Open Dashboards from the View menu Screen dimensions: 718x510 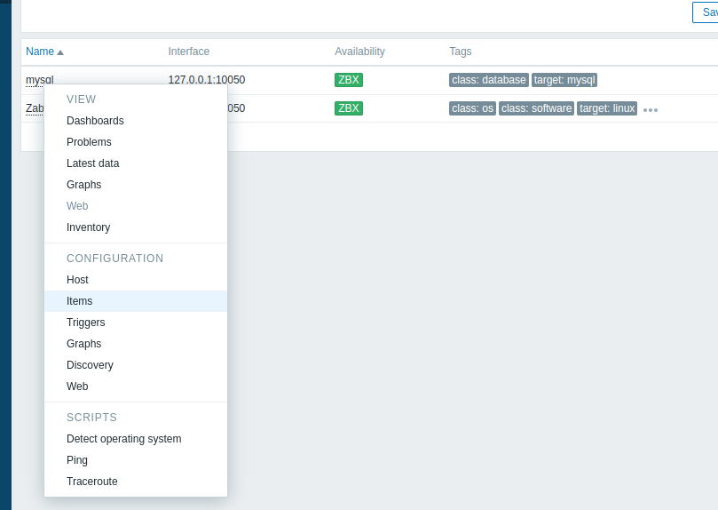(95, 121)
